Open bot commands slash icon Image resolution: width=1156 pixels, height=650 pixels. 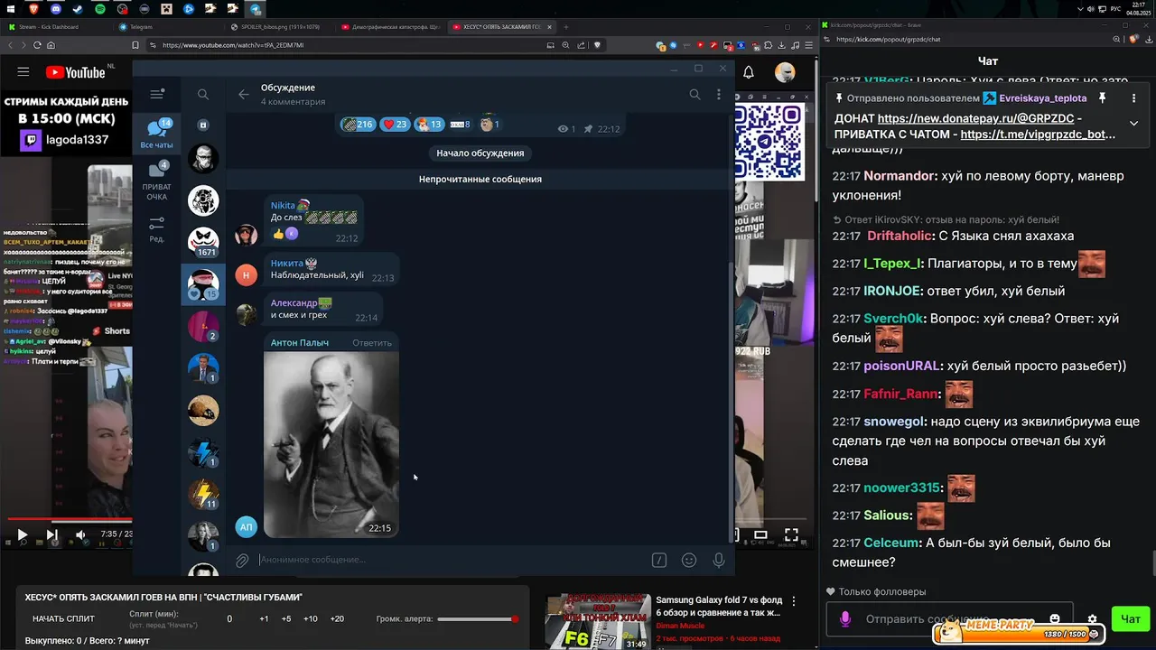point(659,561)
